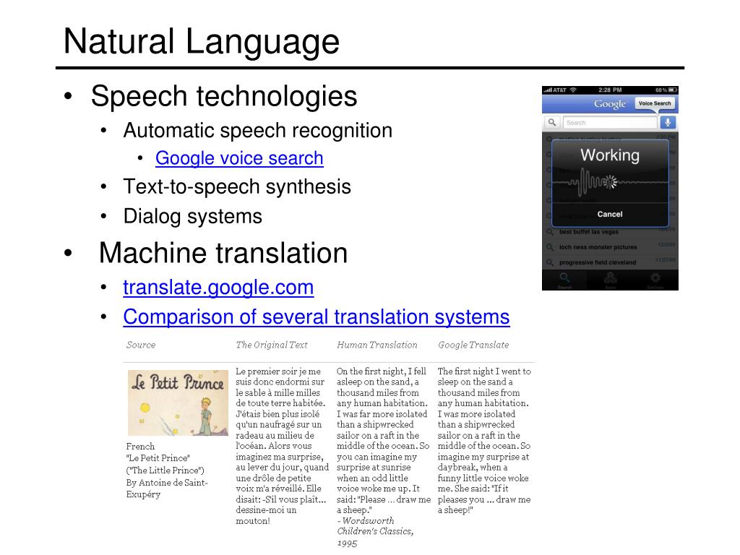Click the 'Working' label in the phone dialog
The image size is (740, 555).
click(610, 155)
